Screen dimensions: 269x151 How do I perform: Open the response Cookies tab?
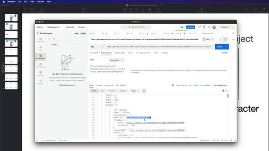(x=99, y=85)
